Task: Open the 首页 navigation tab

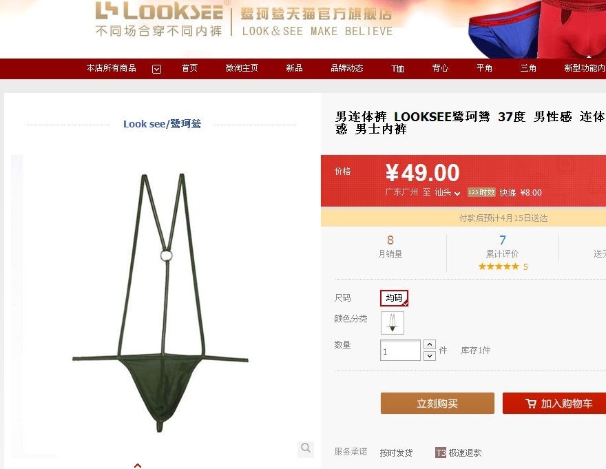Action: coord(190,68)
